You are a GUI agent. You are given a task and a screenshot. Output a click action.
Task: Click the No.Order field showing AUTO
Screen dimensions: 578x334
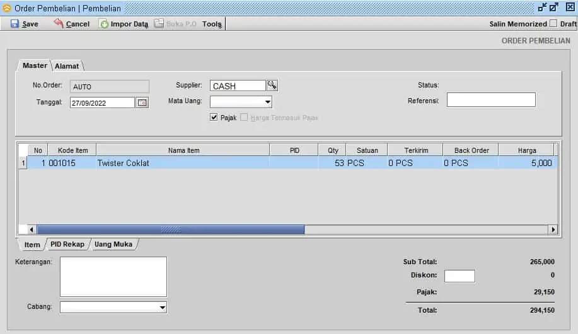[110, 86]
